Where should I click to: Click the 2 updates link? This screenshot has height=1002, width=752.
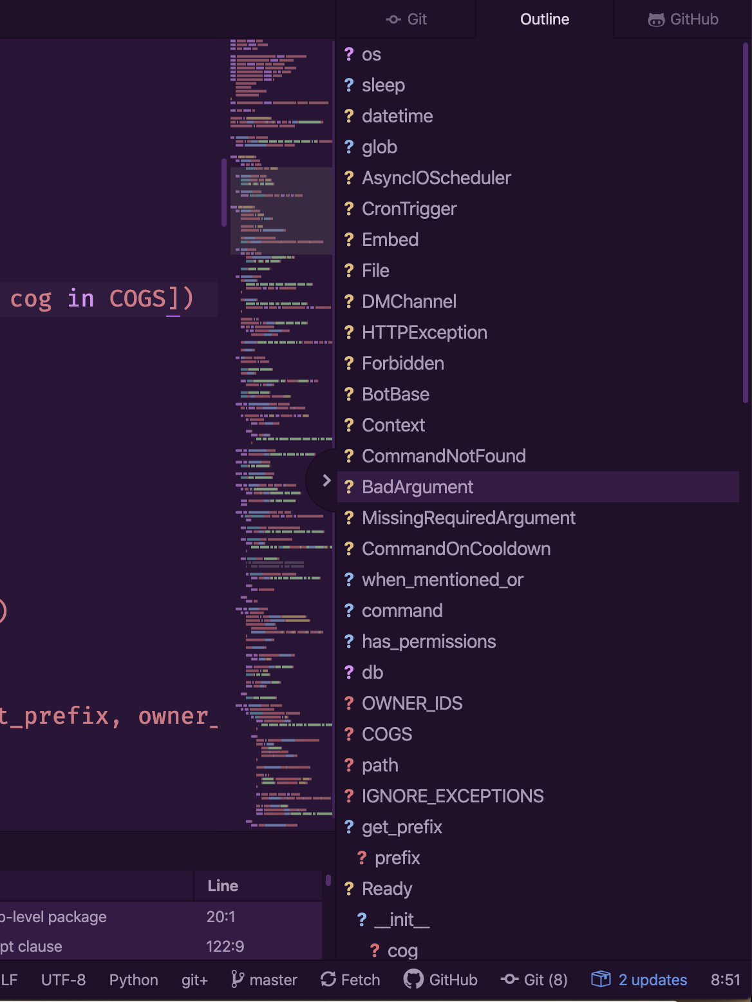coord(652,979)
